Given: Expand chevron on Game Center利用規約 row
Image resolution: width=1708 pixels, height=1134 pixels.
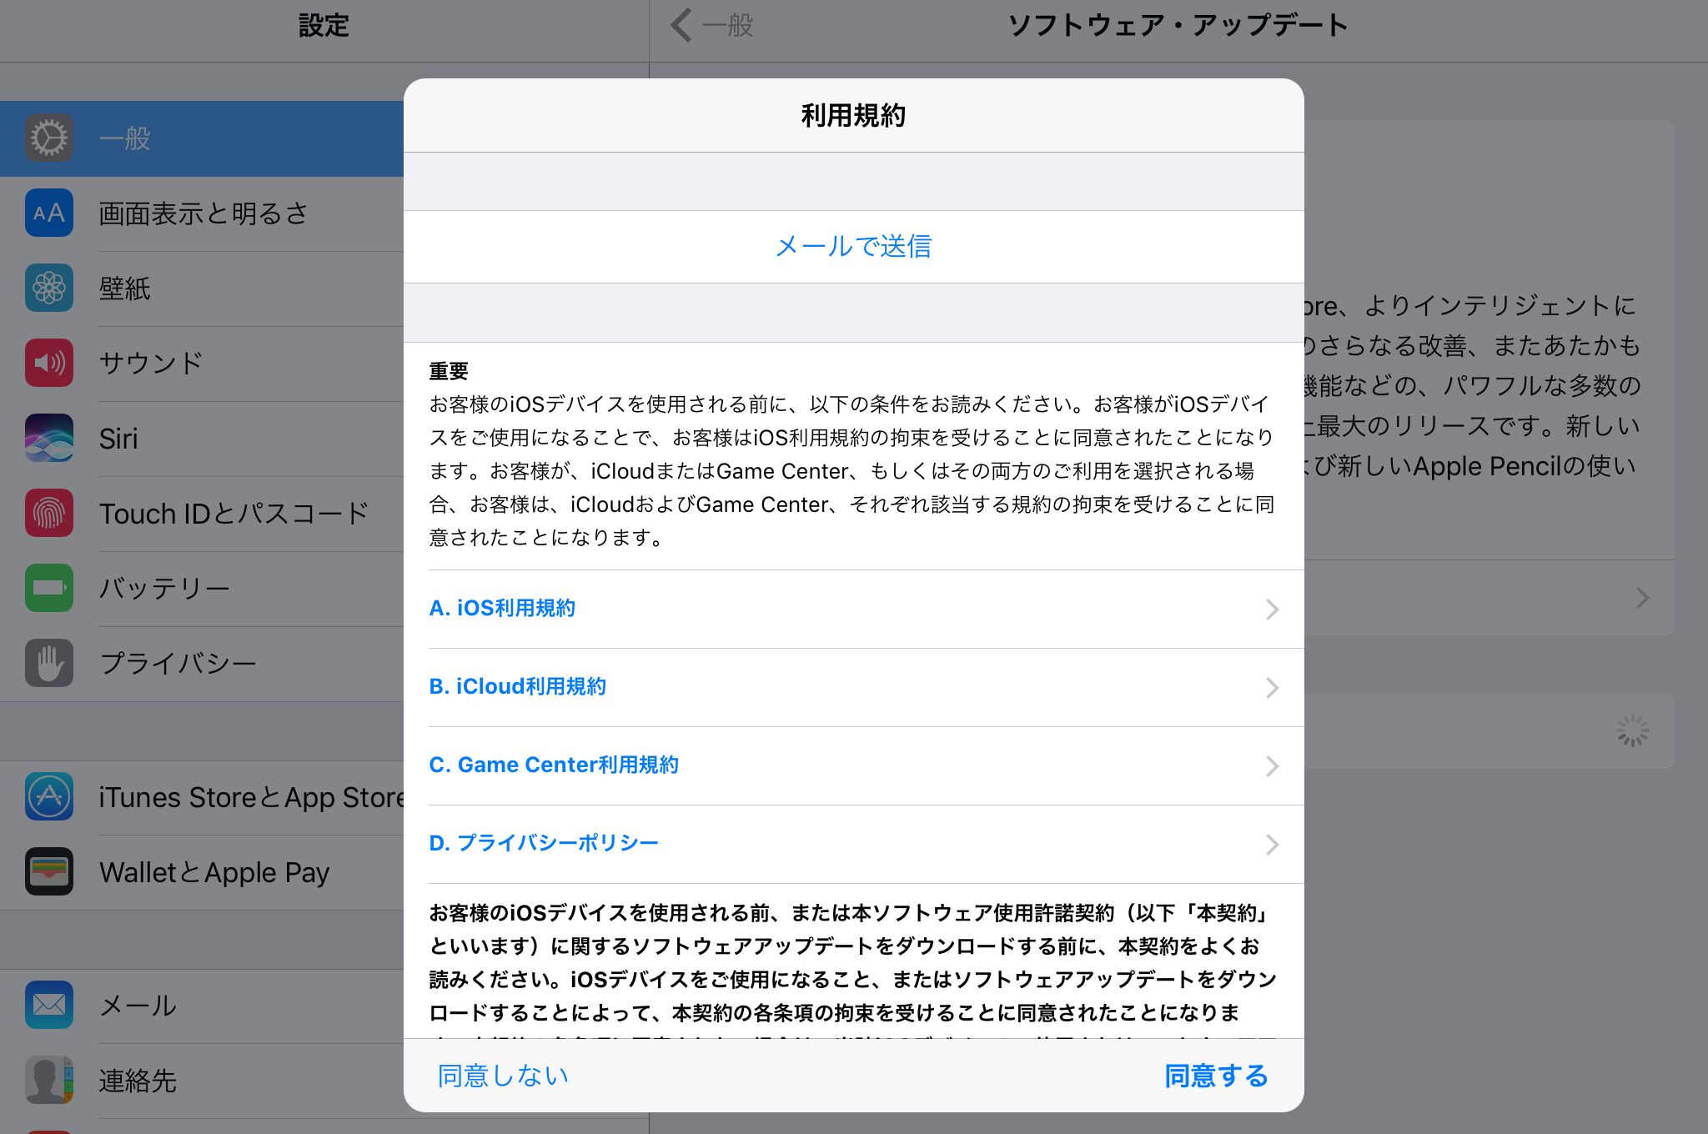Looking at the screenshot, I should pyautogui.click(x=1272, y=766).
